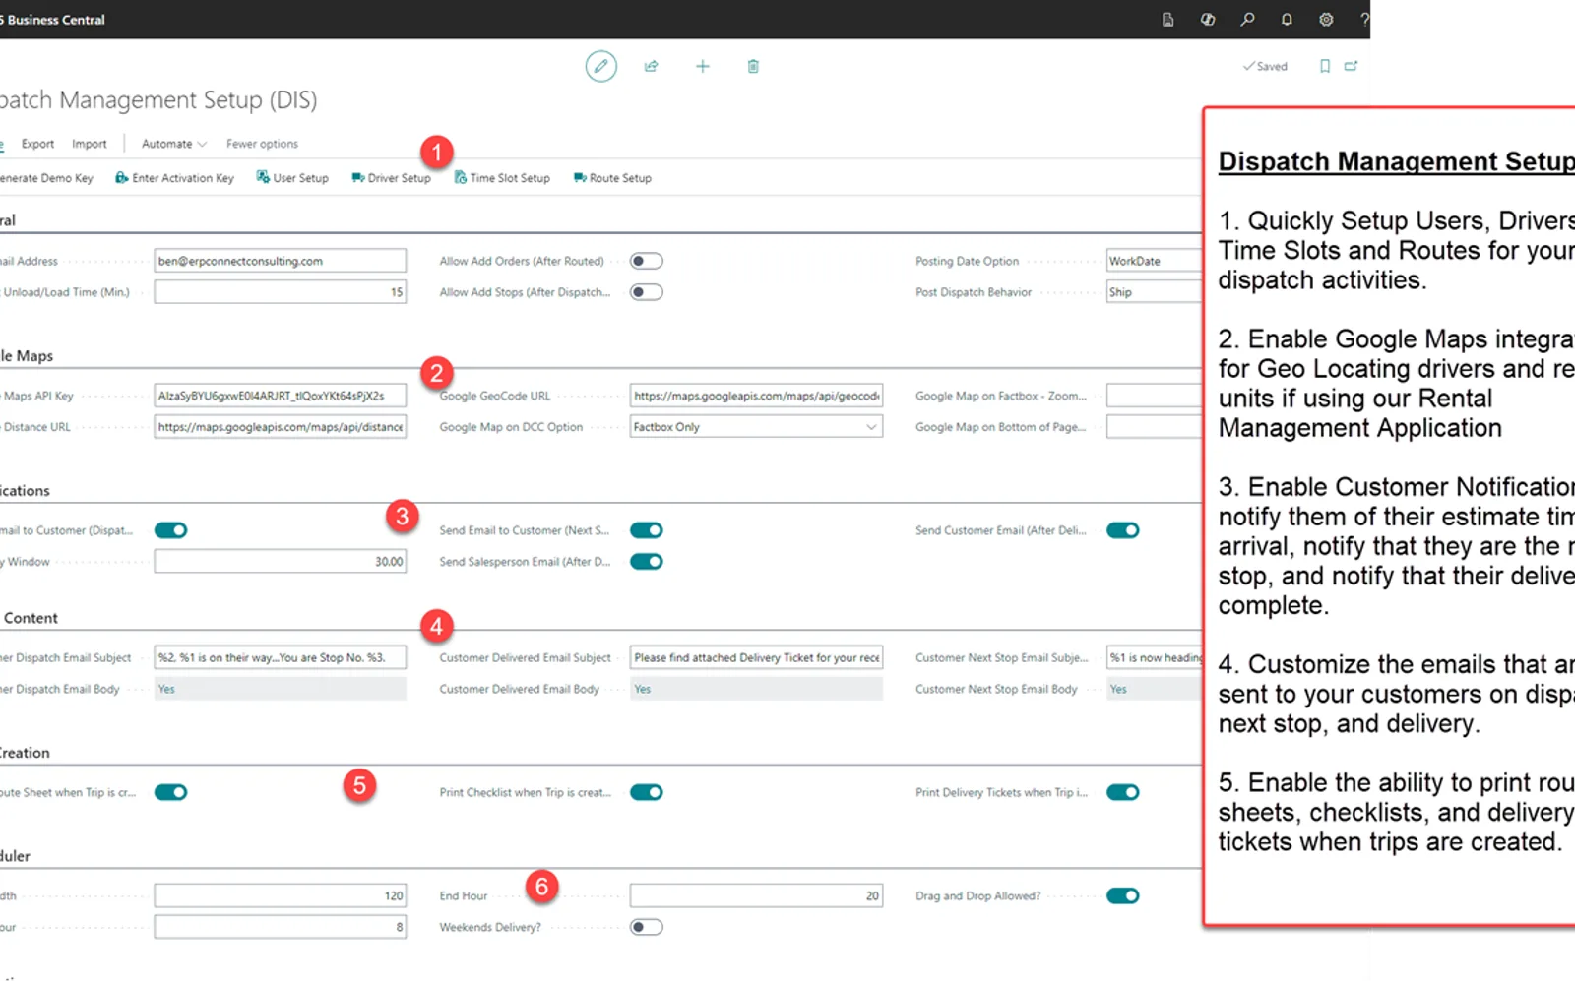This screenshot has width=1575, height=984.
Task: Open Time Slot Setup action
Action: tap(502, 178)
